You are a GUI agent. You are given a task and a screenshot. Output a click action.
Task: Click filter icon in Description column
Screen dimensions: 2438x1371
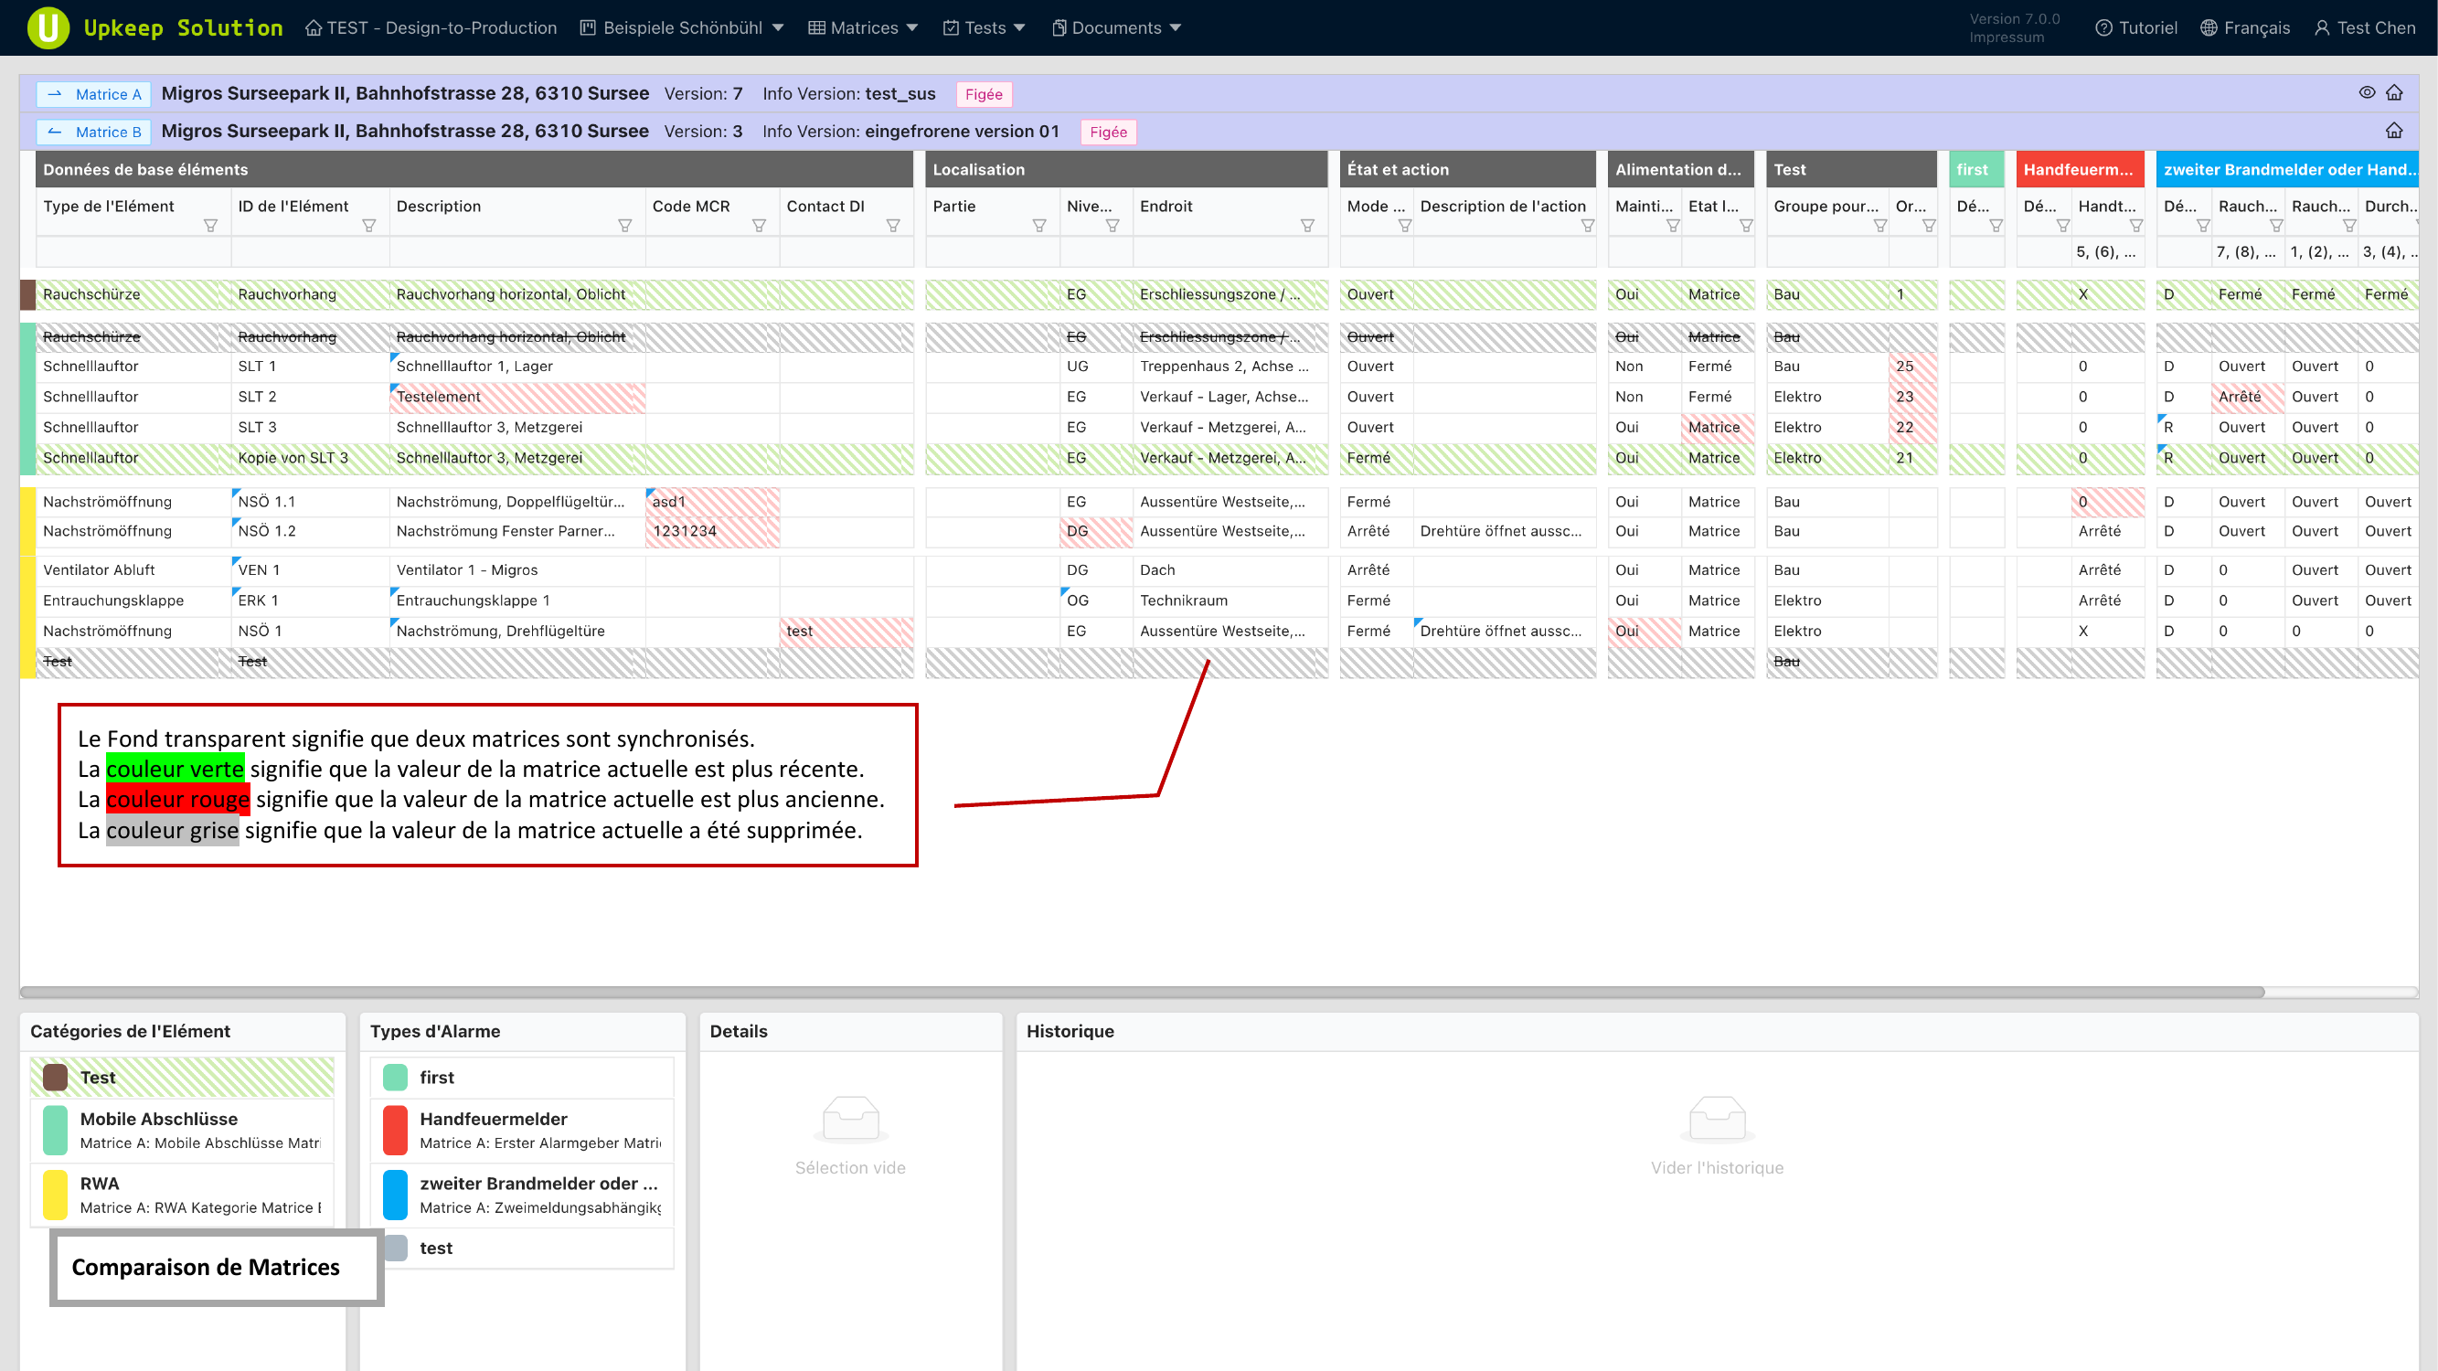point(624,226)
